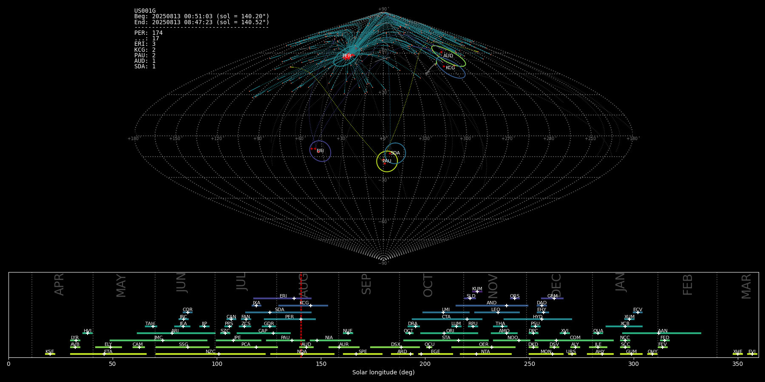Click the STA shower label in the timeline

click(x=446, y=338)
